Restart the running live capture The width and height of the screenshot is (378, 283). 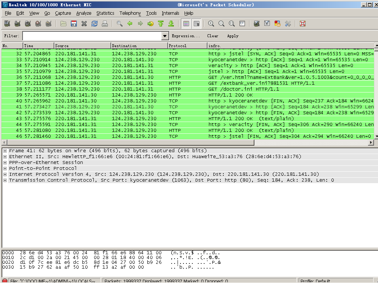48,24
